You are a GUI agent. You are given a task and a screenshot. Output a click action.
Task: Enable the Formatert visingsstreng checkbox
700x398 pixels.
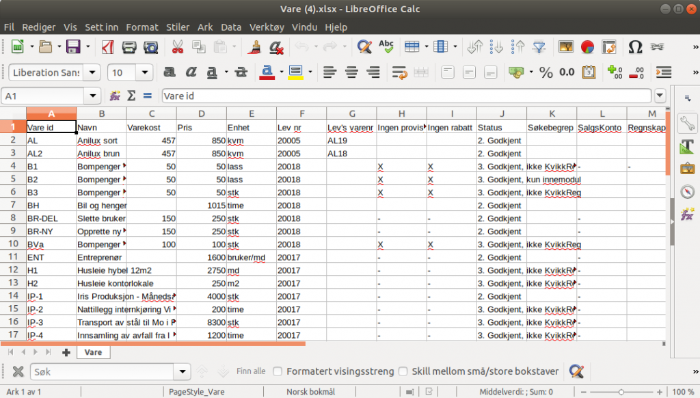click(278, 371)
